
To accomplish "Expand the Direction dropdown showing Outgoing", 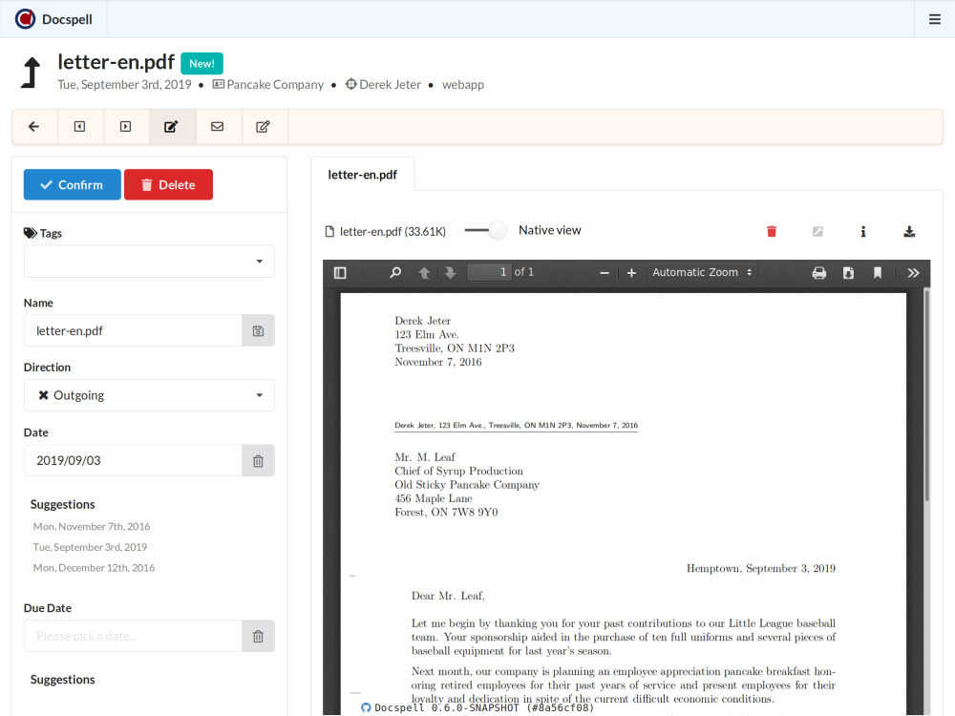I will pyautogui.click(x=149, y=395).
